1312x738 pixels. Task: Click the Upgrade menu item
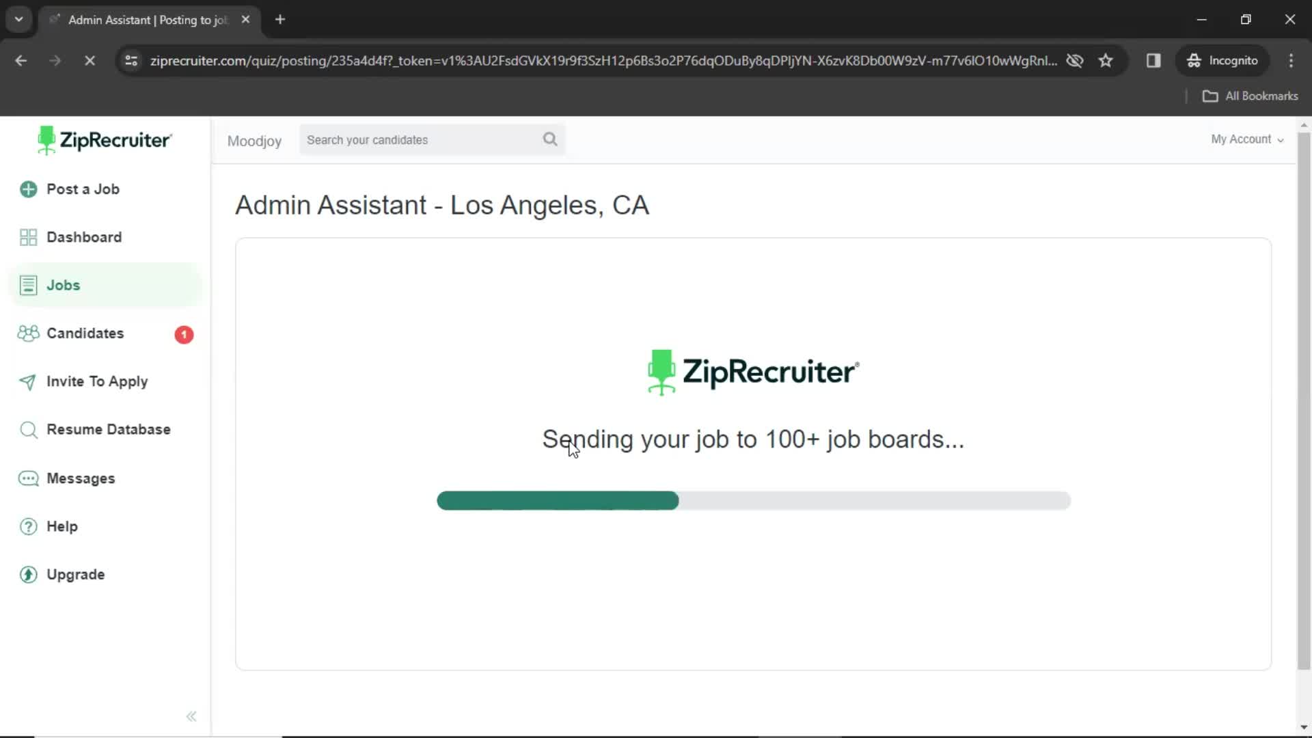click(x=76, y=574)
